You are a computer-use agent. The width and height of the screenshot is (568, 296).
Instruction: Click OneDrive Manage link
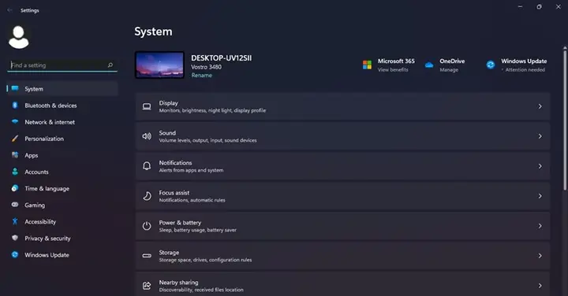[449, 70]
